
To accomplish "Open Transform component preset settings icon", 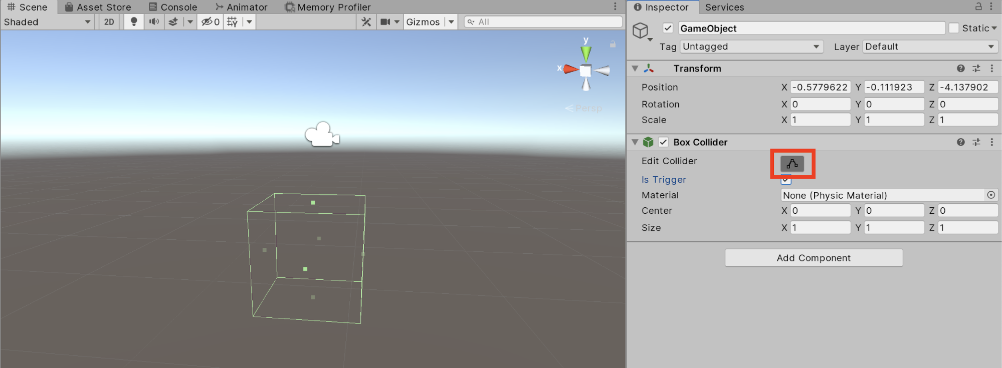I will click(976, 69).
